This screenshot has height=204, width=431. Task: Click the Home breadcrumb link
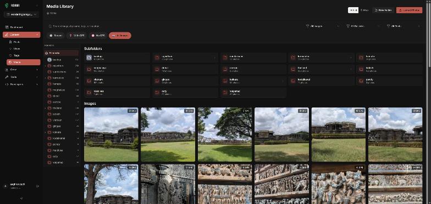52,13
